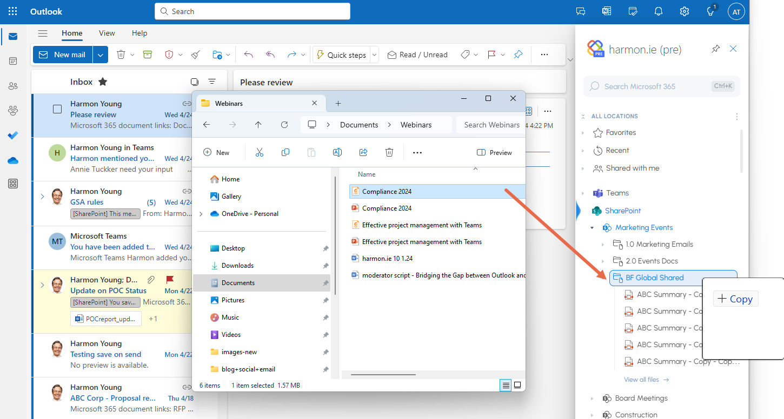This screenshot has height=419, width=784.
Task: Open the Help ribbon tab
Action: [139, 33]
